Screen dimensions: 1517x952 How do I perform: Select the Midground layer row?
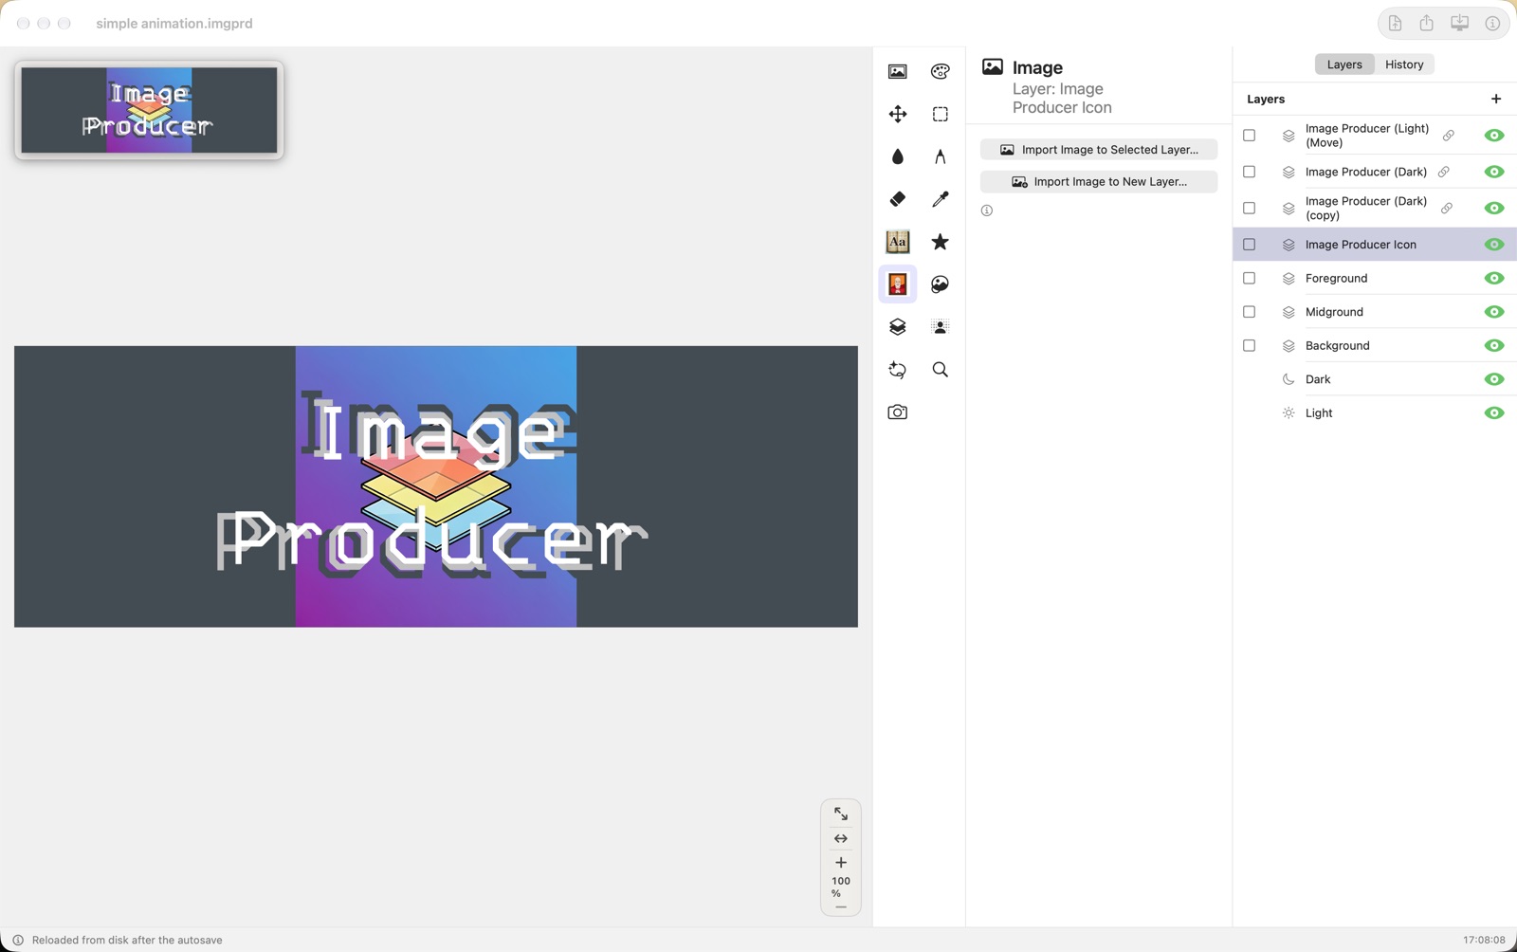1375,312
